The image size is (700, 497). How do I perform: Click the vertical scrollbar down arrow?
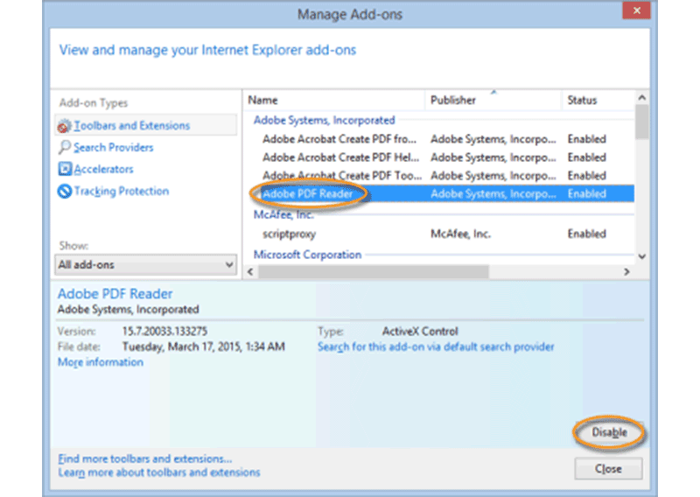click(642, 256)
